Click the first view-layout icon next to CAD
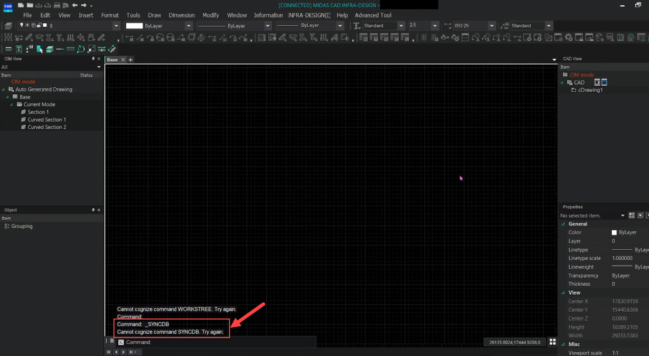 [597, 82]
